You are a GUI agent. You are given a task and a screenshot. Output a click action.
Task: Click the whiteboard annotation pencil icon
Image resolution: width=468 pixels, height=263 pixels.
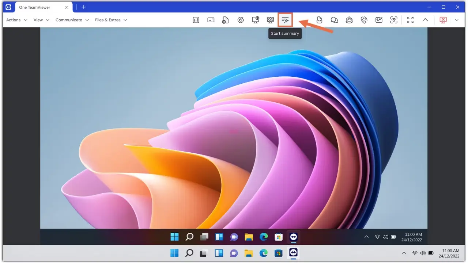tap(379, 20)
